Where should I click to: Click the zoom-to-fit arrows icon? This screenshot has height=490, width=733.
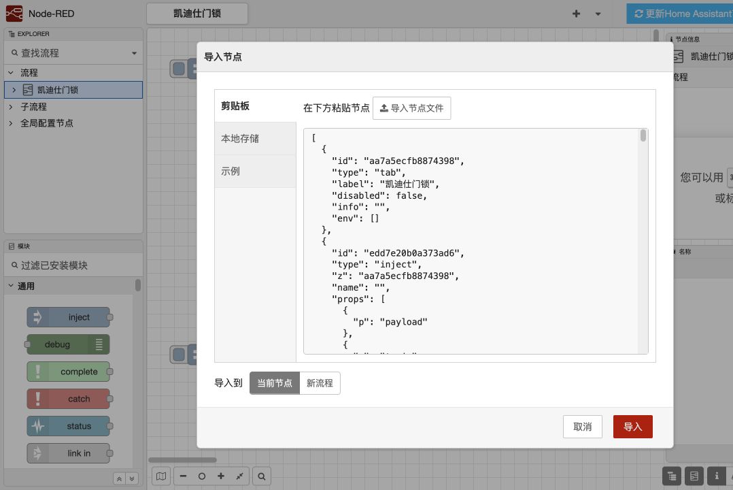tap(240, 476)
